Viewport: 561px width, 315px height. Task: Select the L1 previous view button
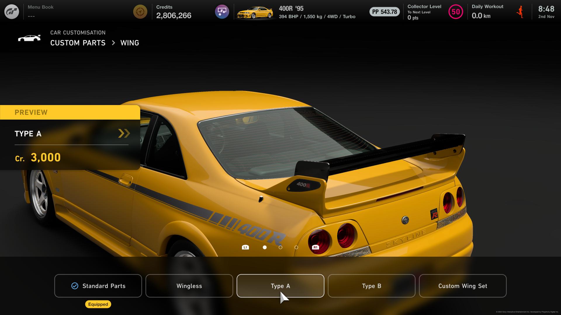pos(245,247)
